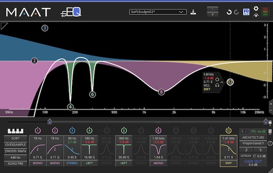The height and width of the screenshot is (173, 273).
Task: Click the piano keyboard icon
Action: [15, 131]
